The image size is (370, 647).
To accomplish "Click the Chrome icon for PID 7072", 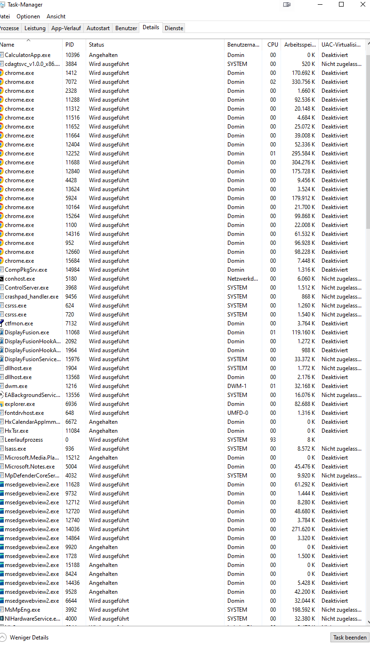I will 1,82.
